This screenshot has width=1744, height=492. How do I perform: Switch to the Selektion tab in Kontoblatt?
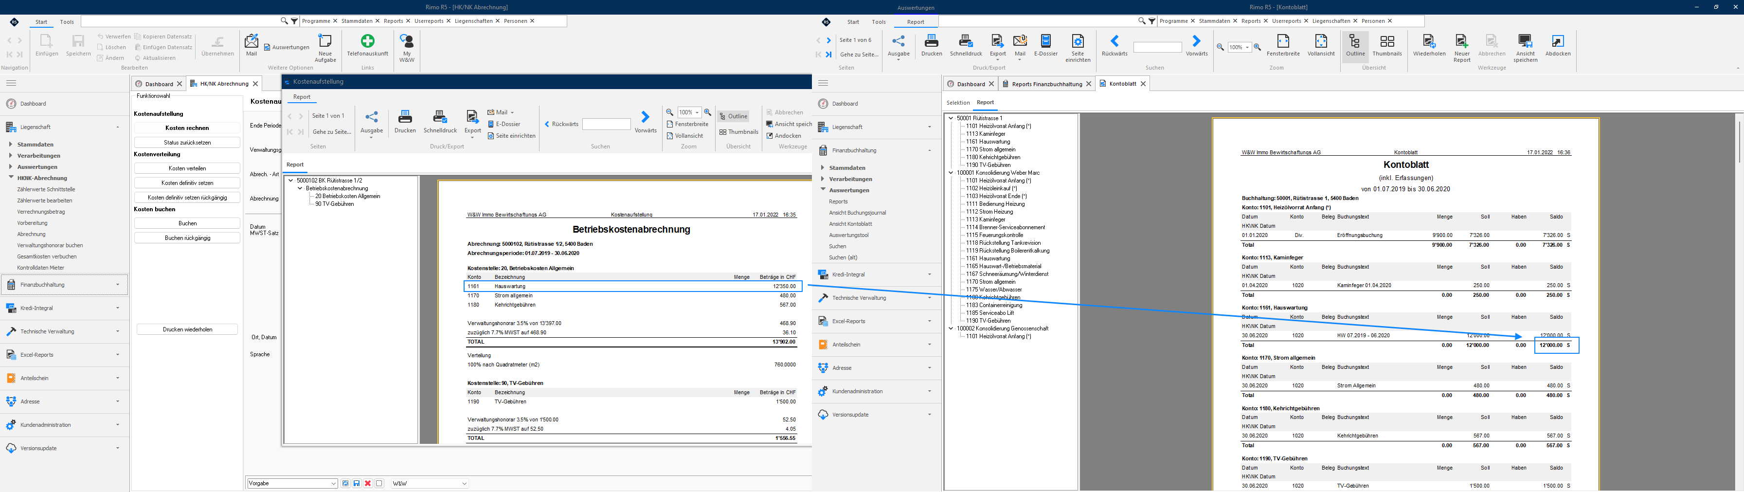[x=958, y=103]
